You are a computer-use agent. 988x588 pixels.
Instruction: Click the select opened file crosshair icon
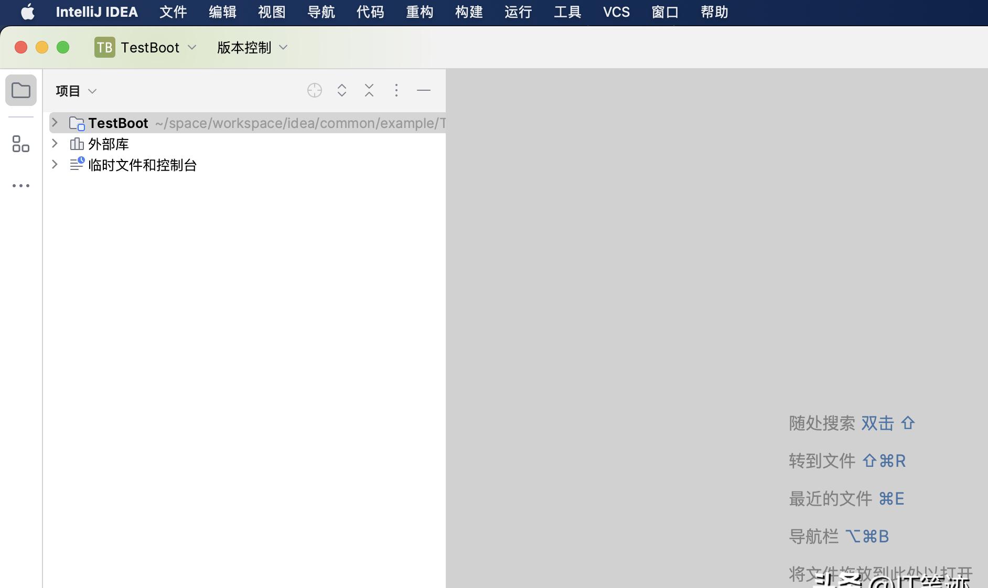coord(315,90)
